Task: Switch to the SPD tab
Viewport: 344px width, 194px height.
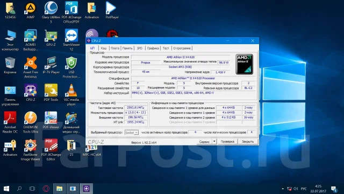Action: (x=140, y=48)
